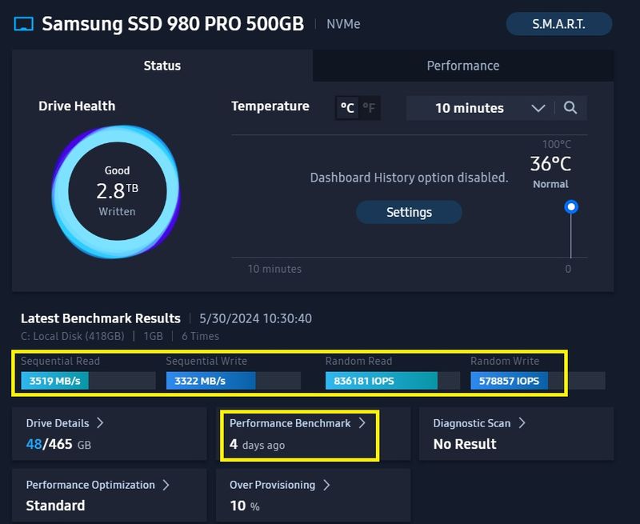Open Diagnostic Scan card
640x524 pixels.
516,434
